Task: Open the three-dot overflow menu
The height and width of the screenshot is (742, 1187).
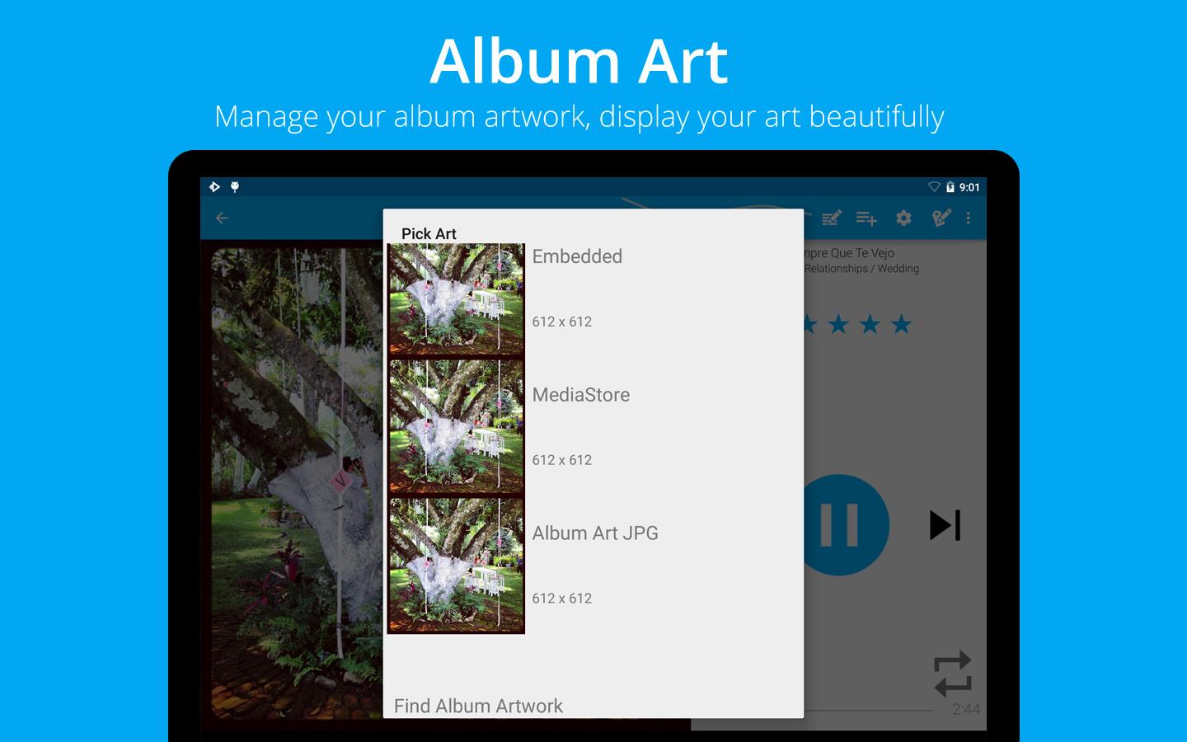Action: tap(968, 218)
